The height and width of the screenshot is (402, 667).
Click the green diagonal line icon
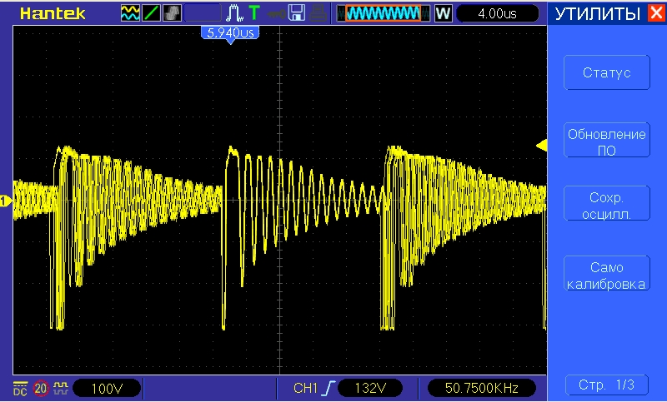[152, 13]
